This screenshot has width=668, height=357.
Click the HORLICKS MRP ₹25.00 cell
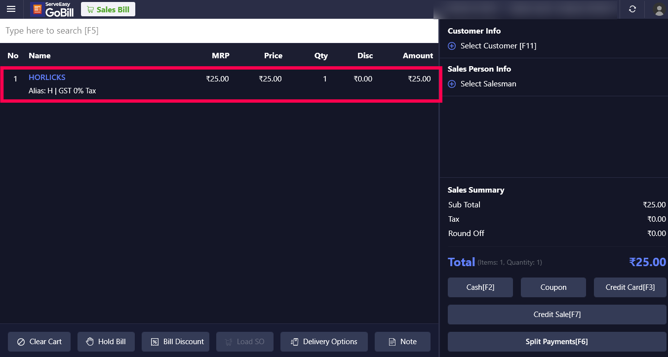click(x=217, y=79)
